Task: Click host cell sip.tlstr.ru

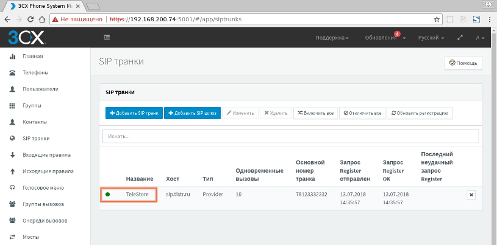Action: (178, 195)
